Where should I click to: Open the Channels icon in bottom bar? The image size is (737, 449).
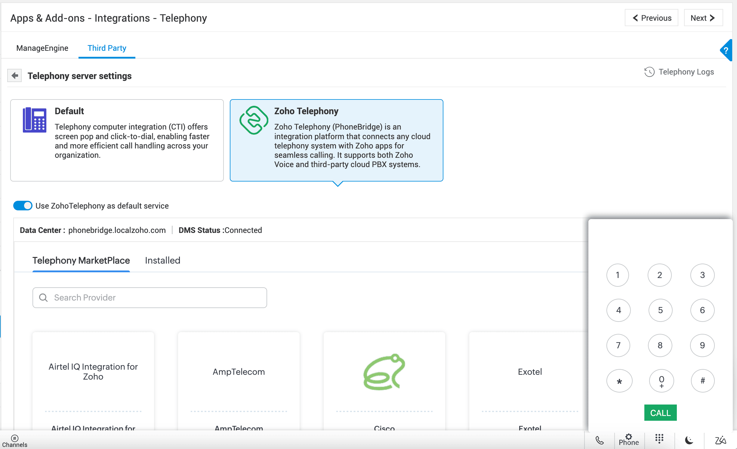14,441
